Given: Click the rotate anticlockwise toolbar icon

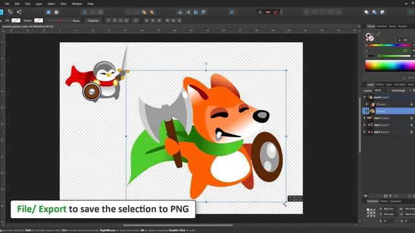Looking at the screenshot, I should [x=196, y=12].
